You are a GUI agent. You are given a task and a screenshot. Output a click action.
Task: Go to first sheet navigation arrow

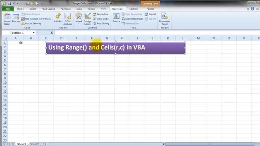pos(4,144)
